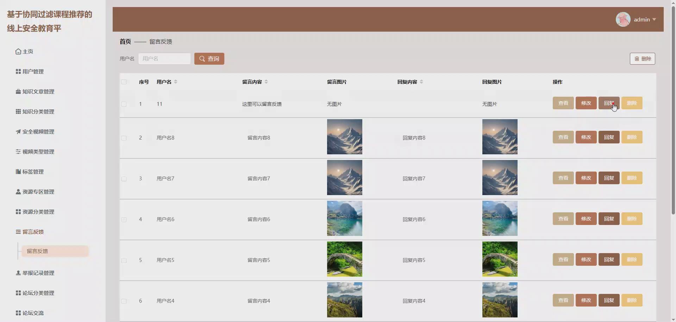Image resolution: width=676 pixels, height=322 pixels.
Task: Click the mountain image thumbnail in row 2
Action: point(344,137)
